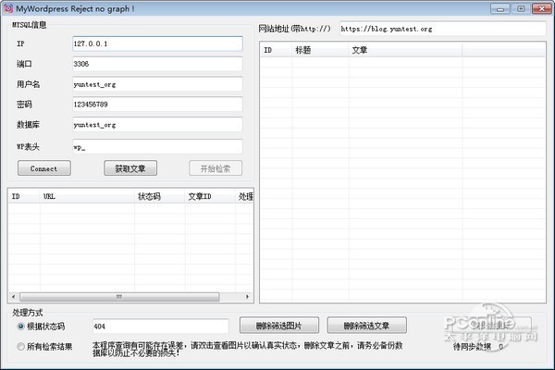Click the scrollbar right arrow of the URL list
Screen dimensions: 555x370
pos(247,297)
